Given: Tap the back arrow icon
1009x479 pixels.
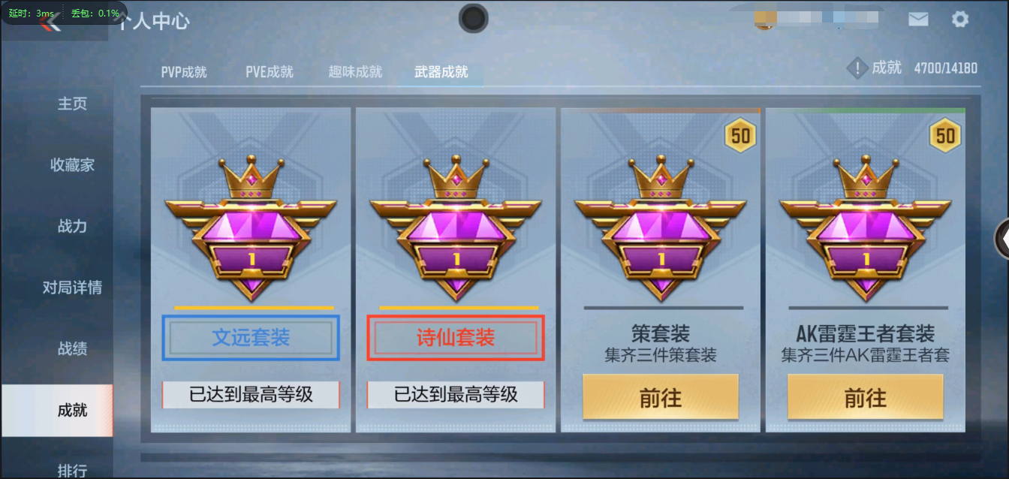Looking at the screenshot, I should coord(51,23).
